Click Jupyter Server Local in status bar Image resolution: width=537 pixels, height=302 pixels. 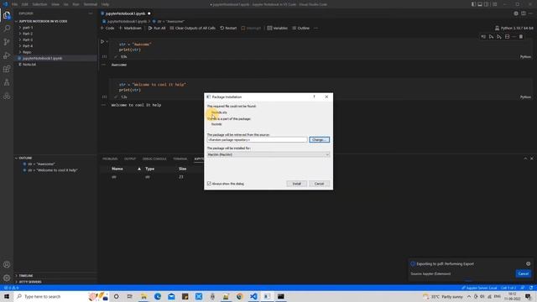(479, 288)
